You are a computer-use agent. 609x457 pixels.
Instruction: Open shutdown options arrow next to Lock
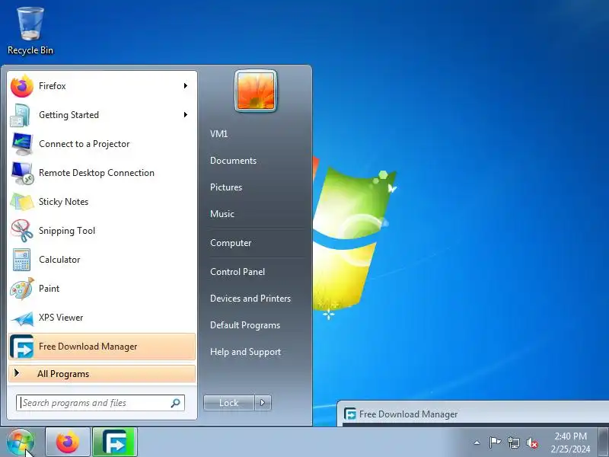point(263,403)
